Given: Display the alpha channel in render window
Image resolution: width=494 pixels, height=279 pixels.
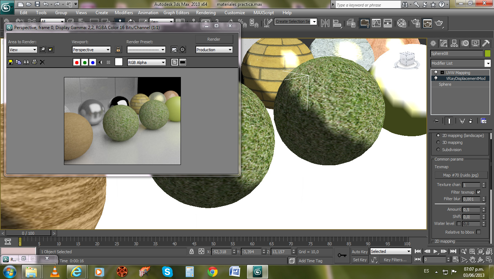Looking at the screenshot, I should tap(101, 62).
